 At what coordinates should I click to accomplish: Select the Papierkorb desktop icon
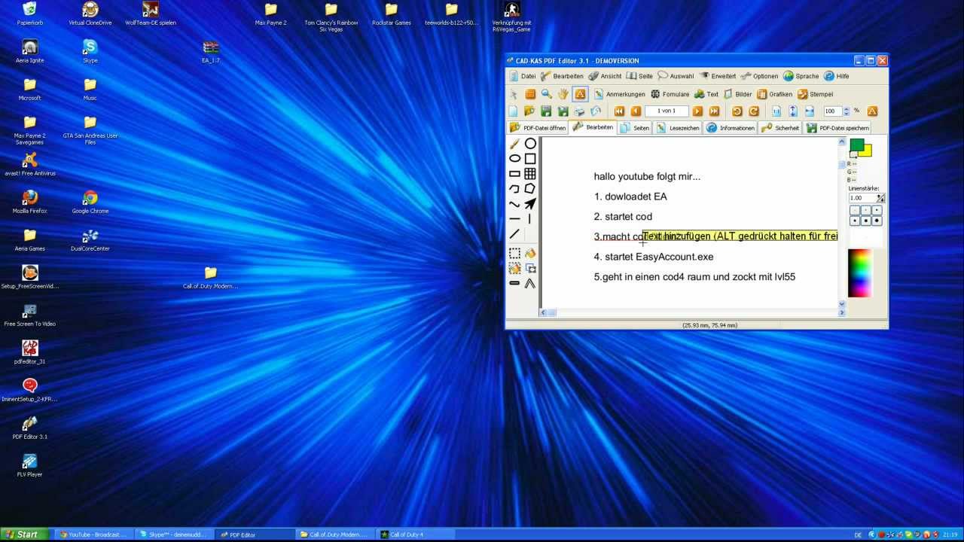pos(30,14)
